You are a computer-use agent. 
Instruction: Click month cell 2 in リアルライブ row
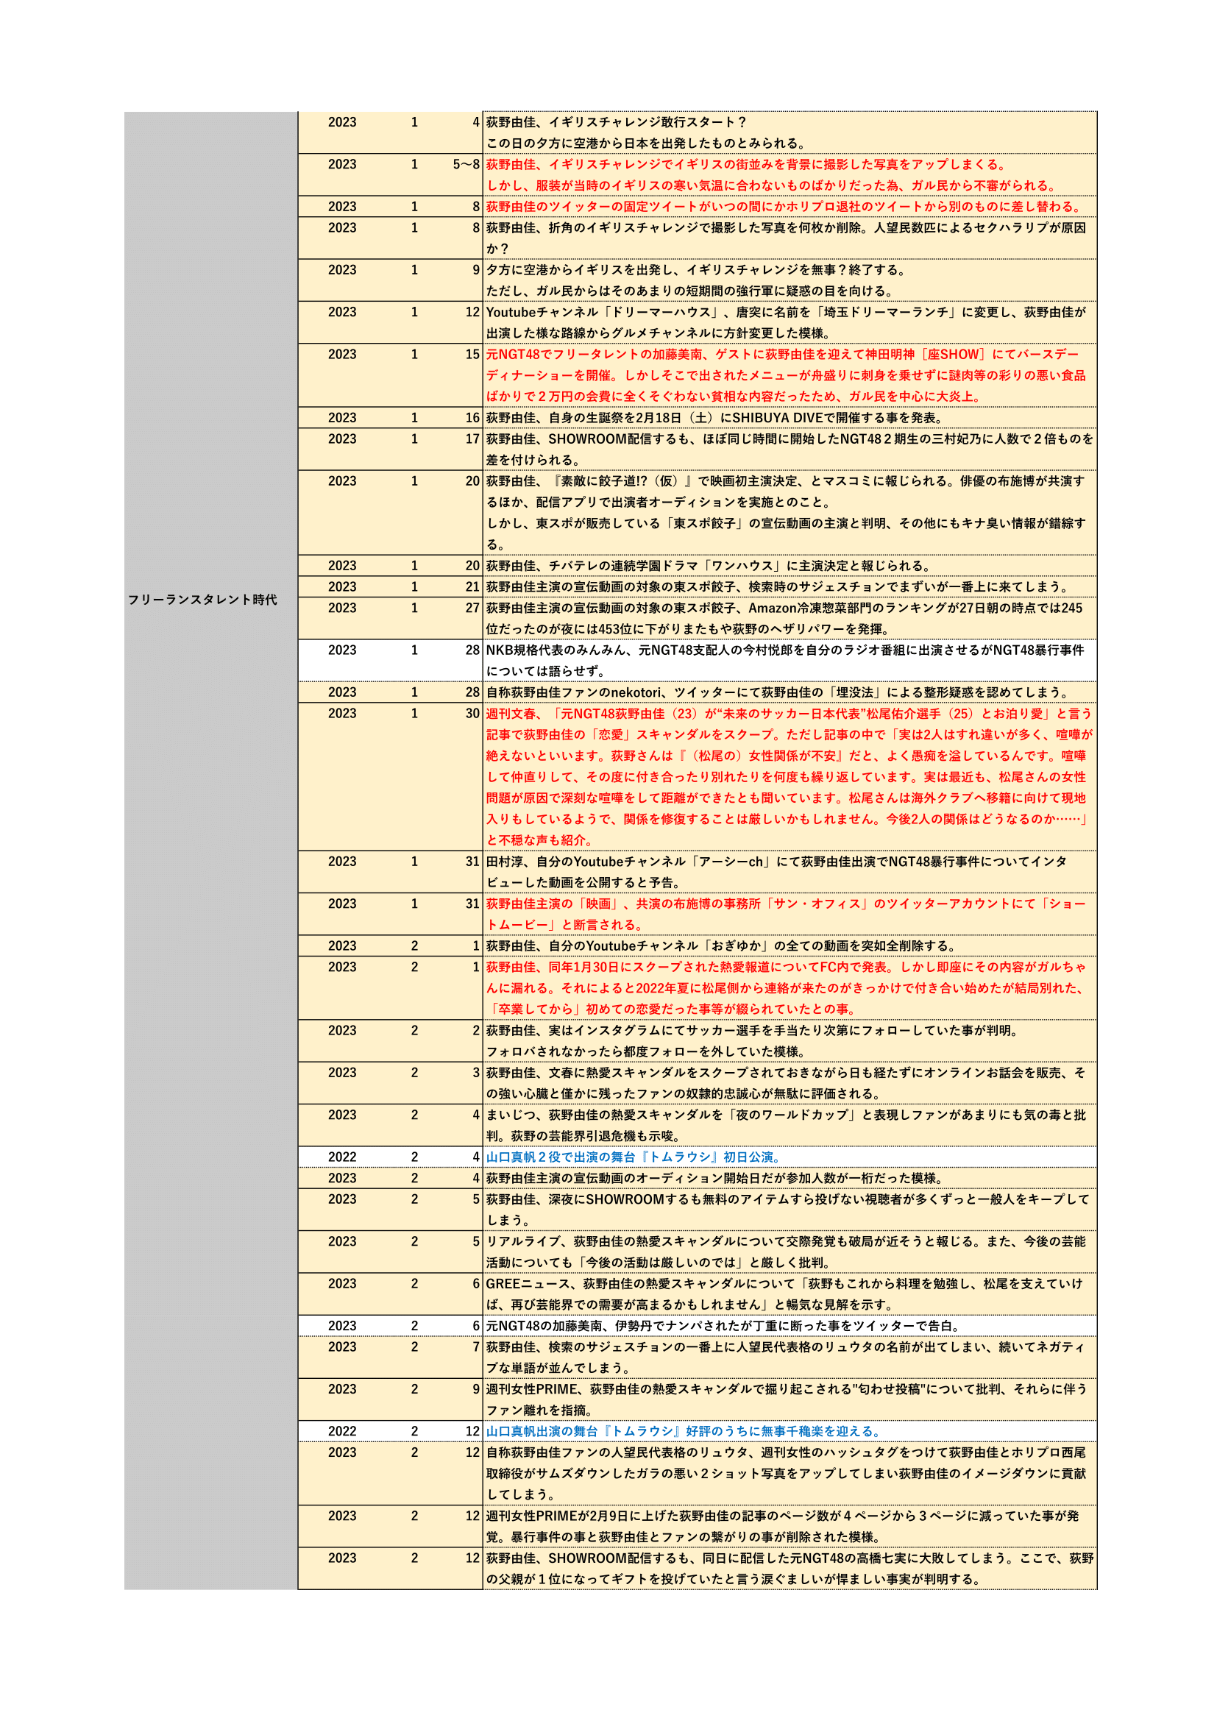tap(414, 1241)
